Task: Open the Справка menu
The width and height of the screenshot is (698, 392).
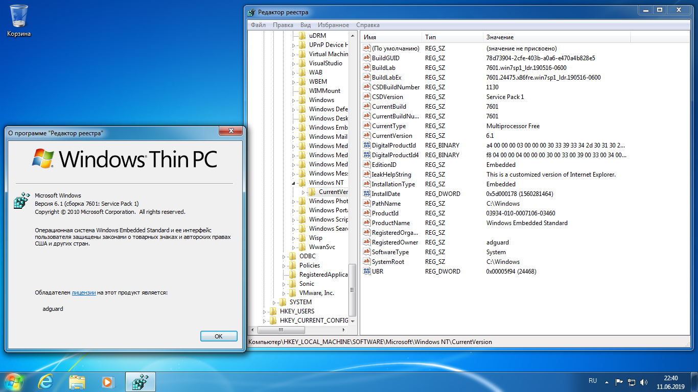Action: pos(368,25)
